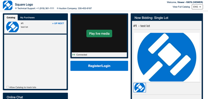This screenshot has height=99, width=208.
Task: Click the Viewer -10676 (VIEWER) welcome text
Action: pyautogui.click(x=190, y=2)
